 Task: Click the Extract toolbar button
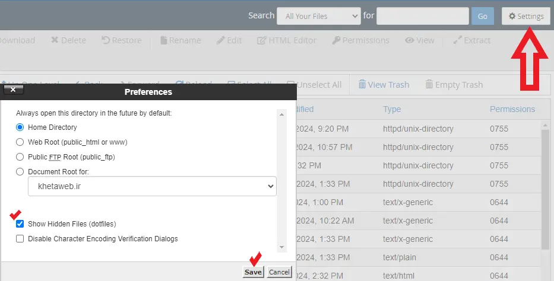point(472,40)
